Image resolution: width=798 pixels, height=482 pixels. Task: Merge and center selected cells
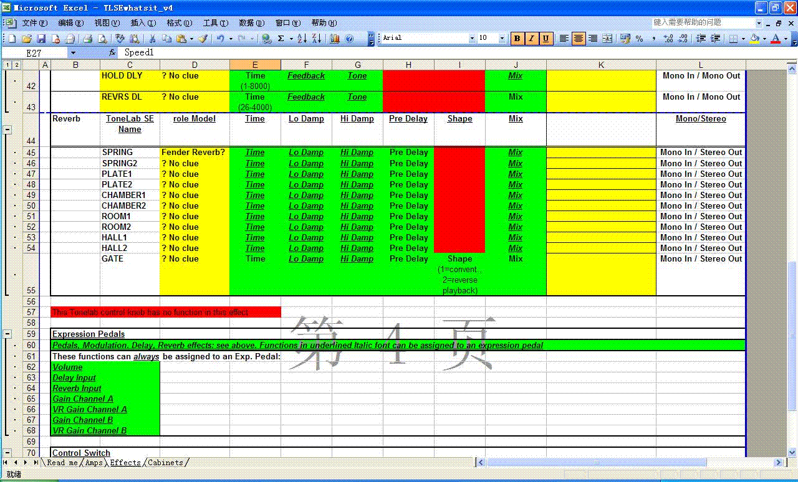[607, 39]
